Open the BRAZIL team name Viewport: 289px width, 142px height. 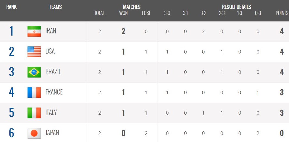click(53, 72)
